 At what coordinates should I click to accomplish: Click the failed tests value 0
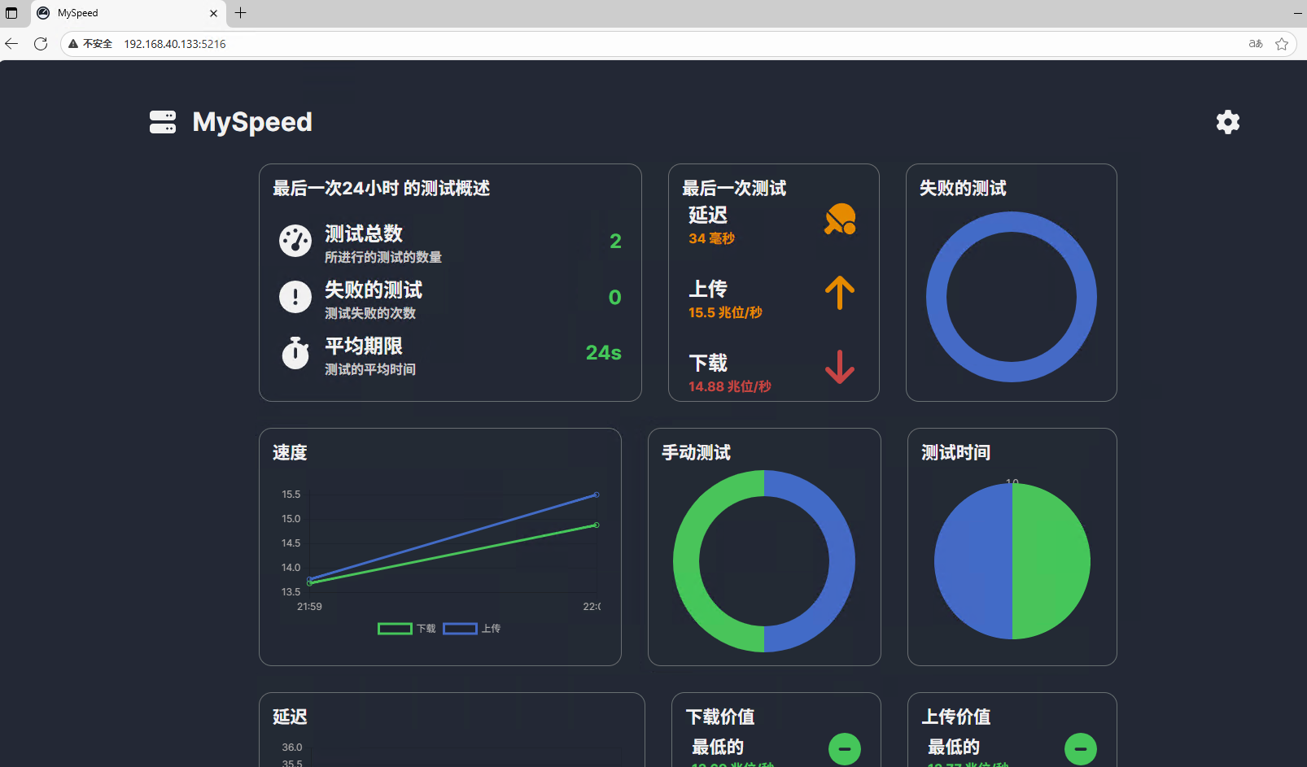(615, 297)
